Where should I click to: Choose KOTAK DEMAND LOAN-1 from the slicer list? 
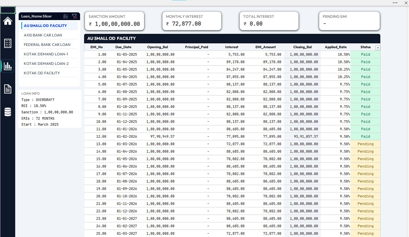[46, 54]
